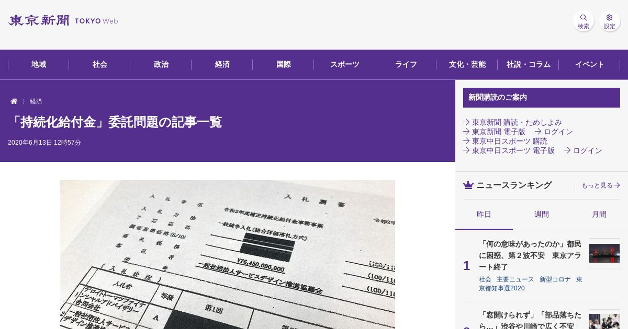Open the thumbnail of the 「窓開けられず」 ranking article
Viewport: 628px width, 329px height.
[x=604, y=320]
